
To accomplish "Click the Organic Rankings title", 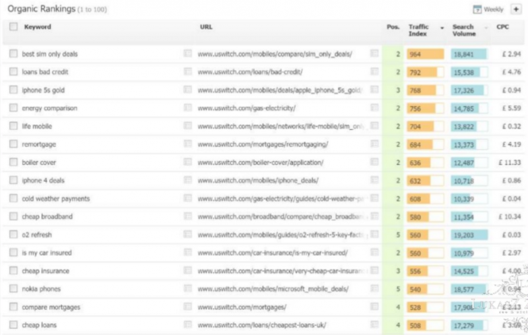I will click(x=42, y=9).
